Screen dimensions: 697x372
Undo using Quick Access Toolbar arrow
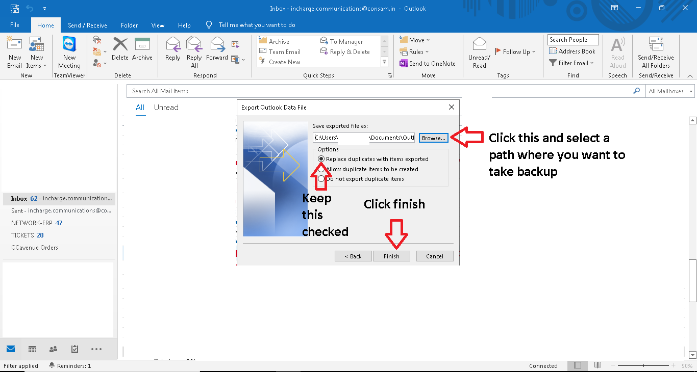click(30, 8)
